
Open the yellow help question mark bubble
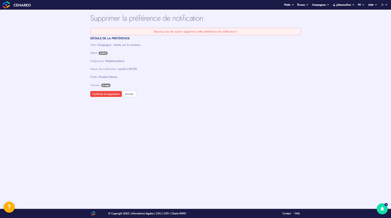point(9,207)
